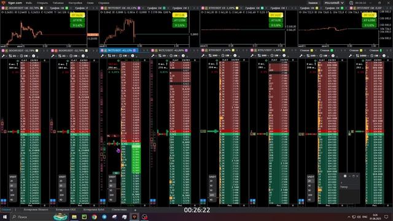
Task: Add a new workspace tab with plus button
Action: coord(135,210)
